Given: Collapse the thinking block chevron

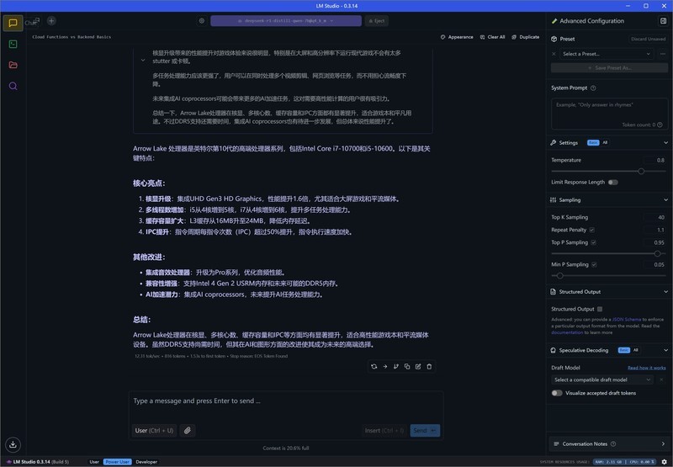Looking at the screenshot, I should [x=143, y=61].
